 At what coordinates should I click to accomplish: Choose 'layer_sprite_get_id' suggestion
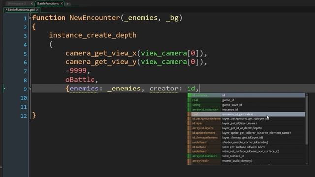(246, 133)
